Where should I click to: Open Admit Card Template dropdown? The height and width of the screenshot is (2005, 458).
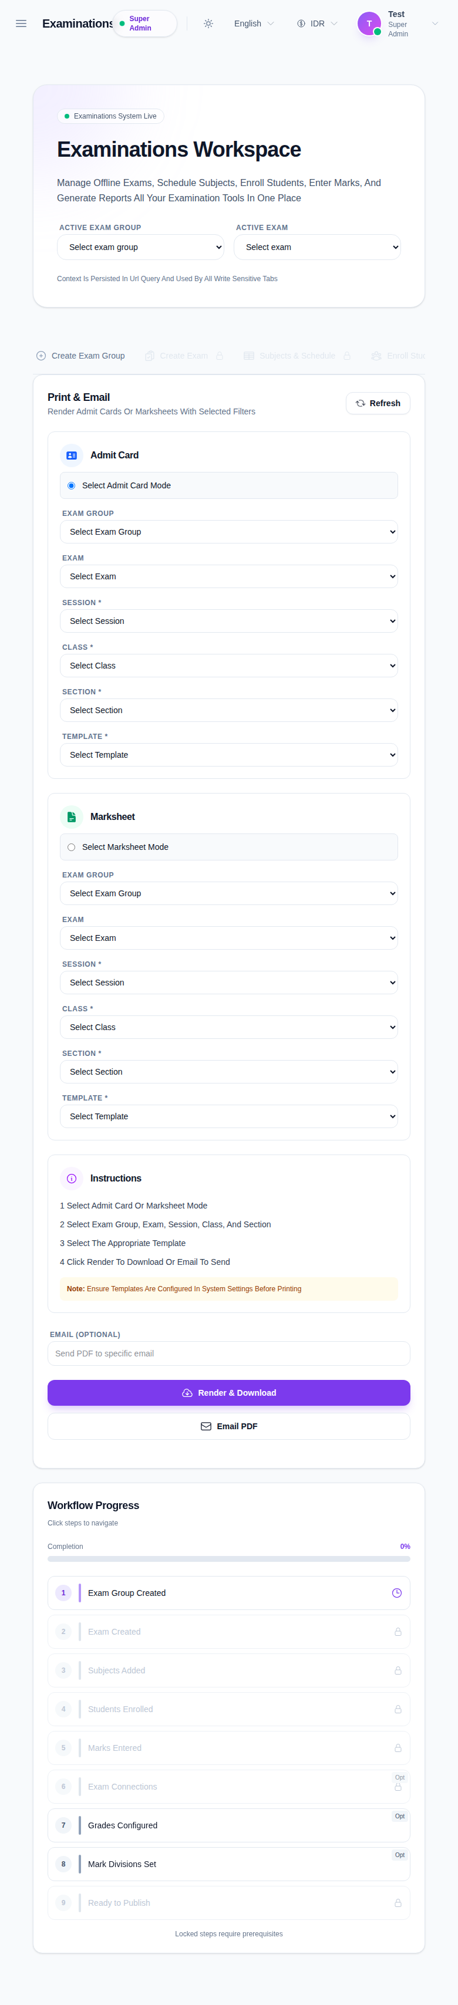click(229, 755)
